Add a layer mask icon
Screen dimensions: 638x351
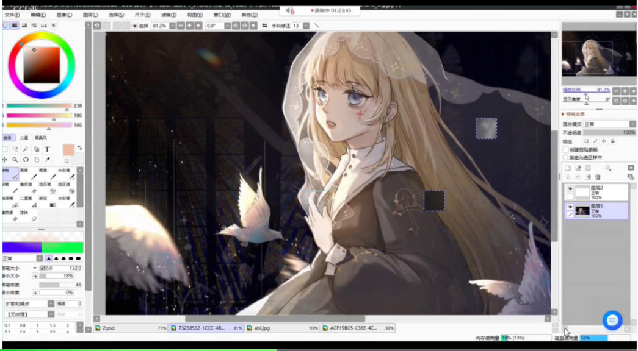coord(631,168)
